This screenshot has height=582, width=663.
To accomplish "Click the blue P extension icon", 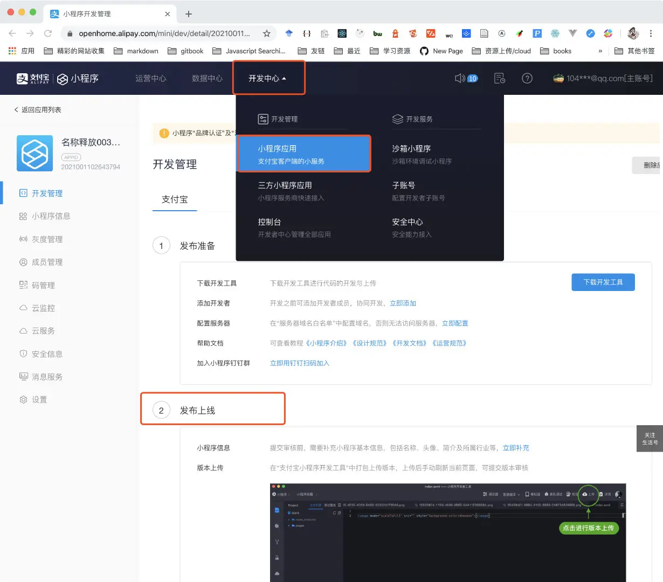I will tap(537, 33).
